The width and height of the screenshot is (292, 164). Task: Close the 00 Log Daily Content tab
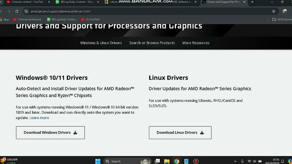coord(98,2)
